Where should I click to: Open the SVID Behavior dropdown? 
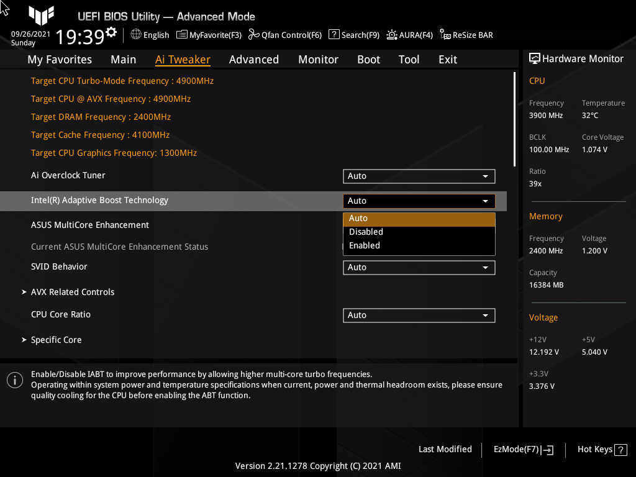point(419,267)
